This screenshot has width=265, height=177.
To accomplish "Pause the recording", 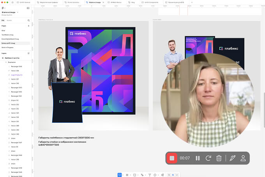I will pos(198,158).
